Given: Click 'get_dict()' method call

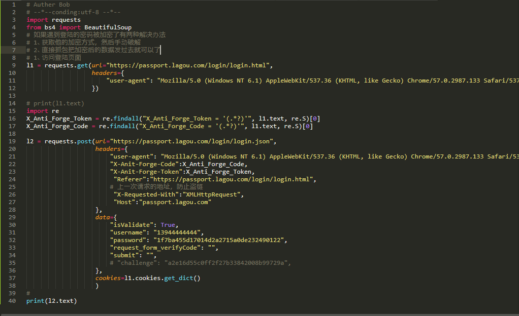Looking at the screenshot, I should (x=182, y=278).
